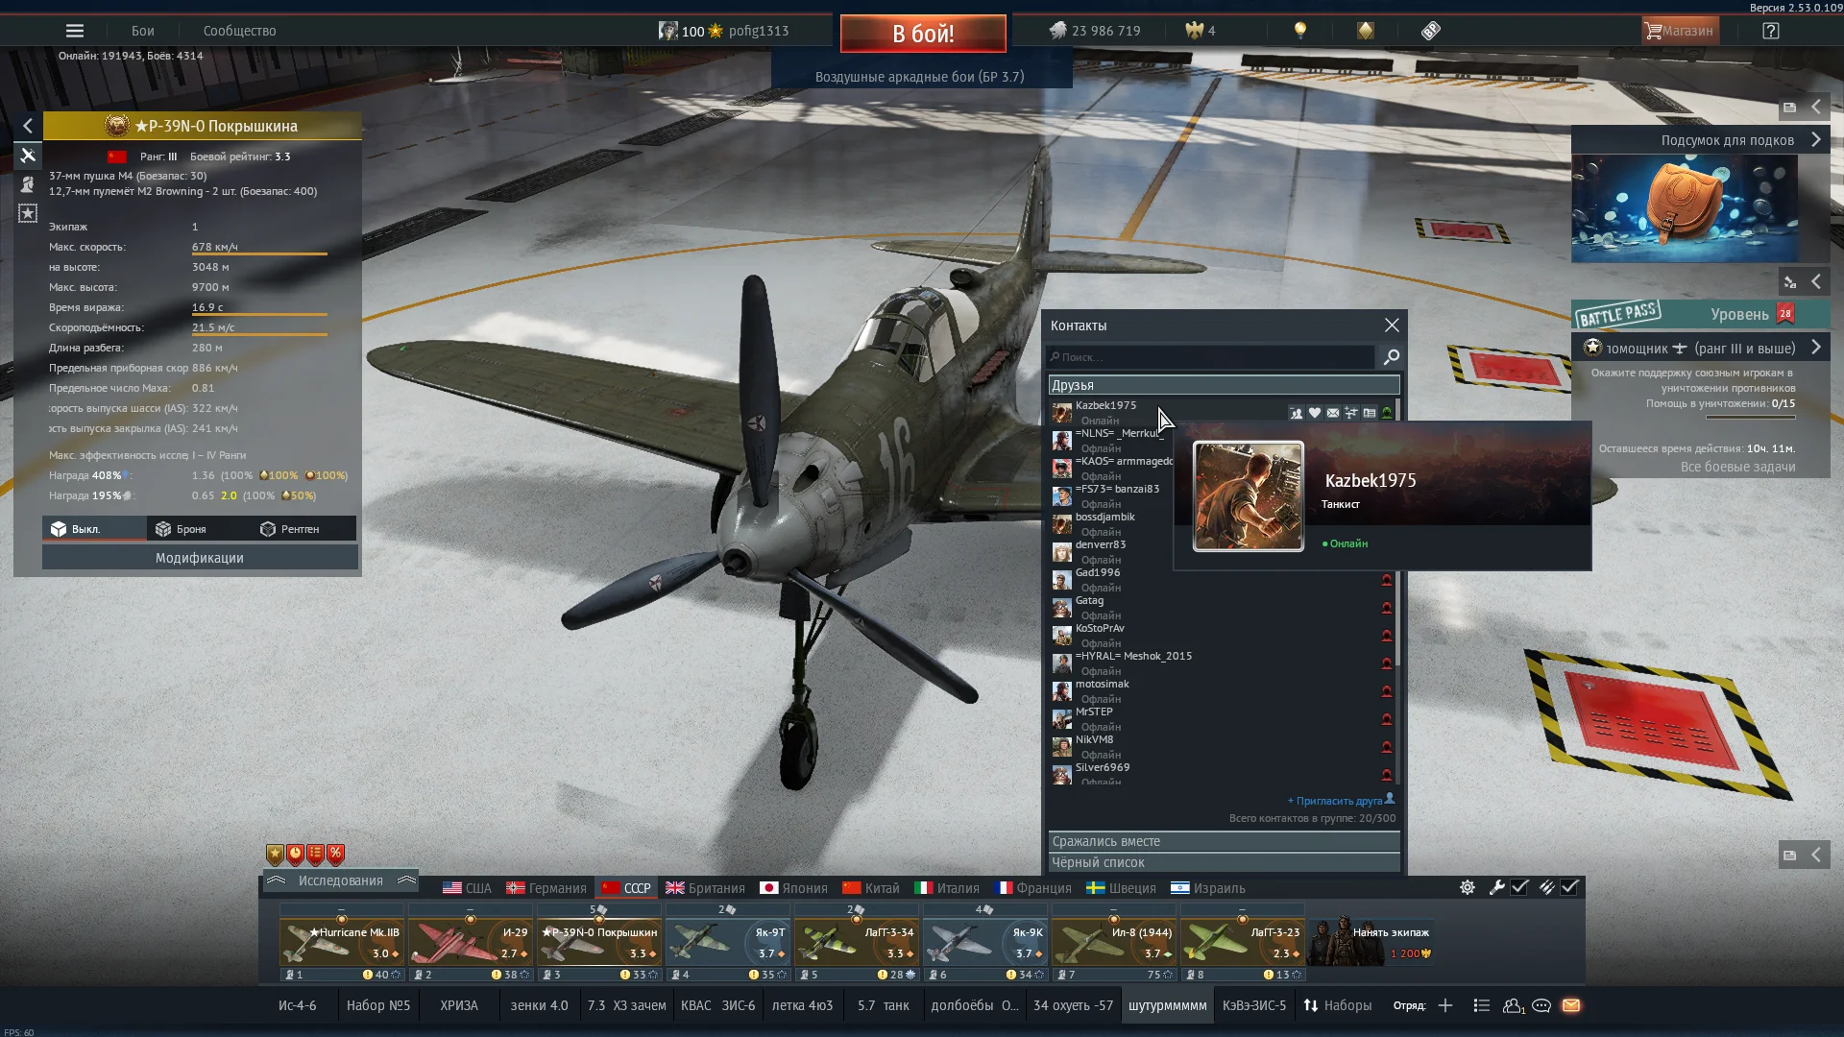1844x1037 pixels.
Task: Toggle auto-ammo refill checkbox next to shells
Action: pyautogui.click(x=1569, y=887)
